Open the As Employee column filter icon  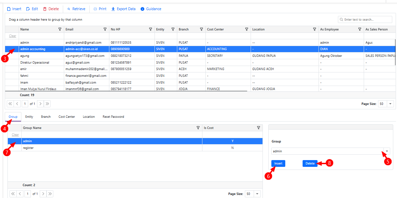coord(360,29)
